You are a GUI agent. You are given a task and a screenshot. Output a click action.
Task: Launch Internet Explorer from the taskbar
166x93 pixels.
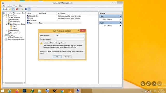click(x=9, y=91)
